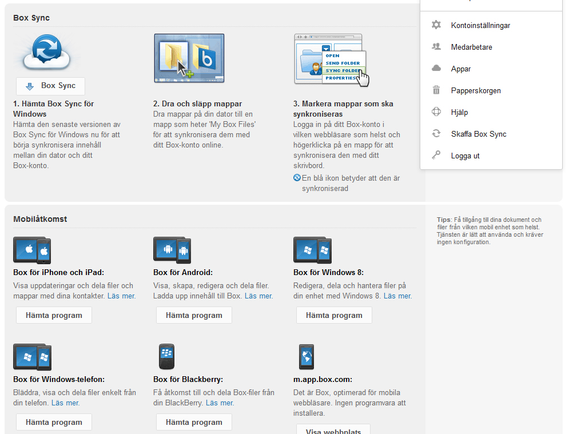This screenshot has height=434, width=573.
Task: Click the Blackberry phone icon
Action: click(166, 357)
